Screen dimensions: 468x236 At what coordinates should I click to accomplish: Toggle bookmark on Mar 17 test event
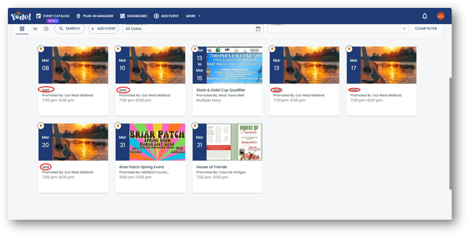[x=349, y=49]
